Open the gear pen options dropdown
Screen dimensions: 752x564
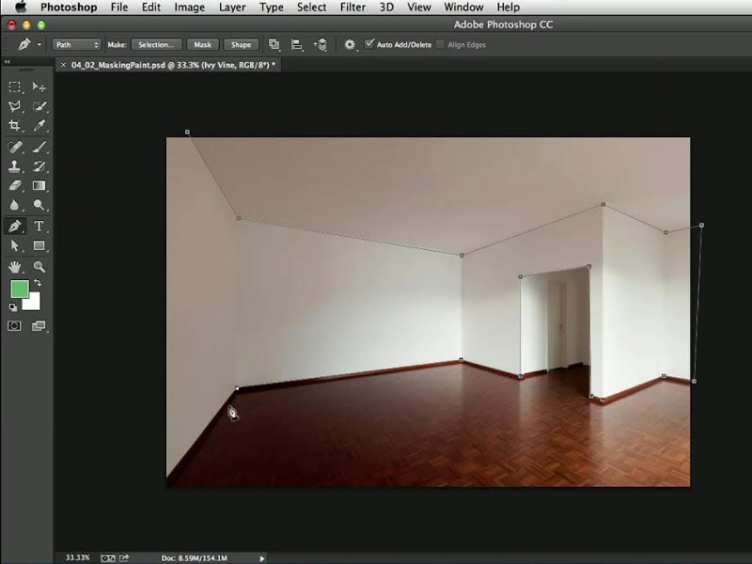coord(351,44)
